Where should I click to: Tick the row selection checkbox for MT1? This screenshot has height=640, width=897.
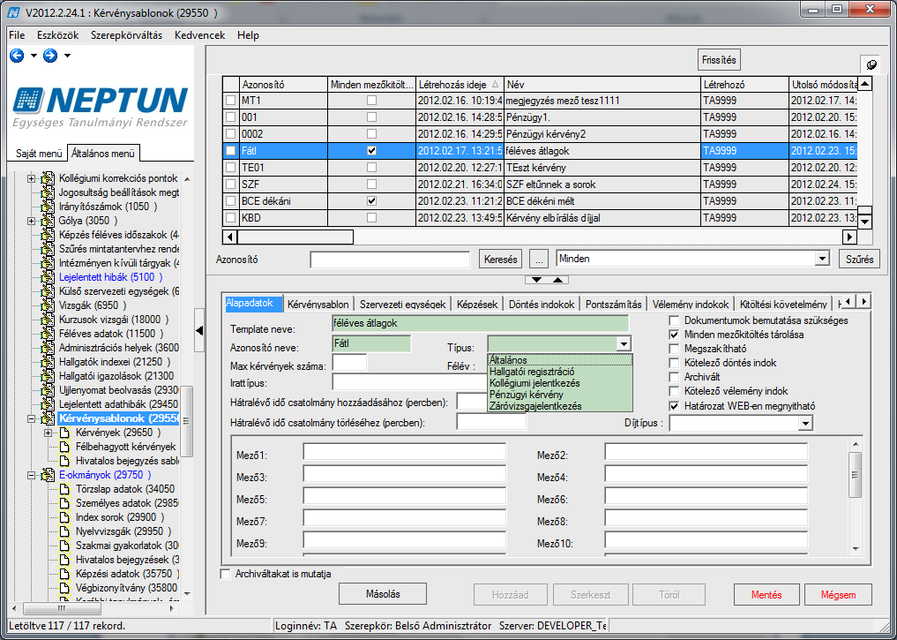(230, 101)
